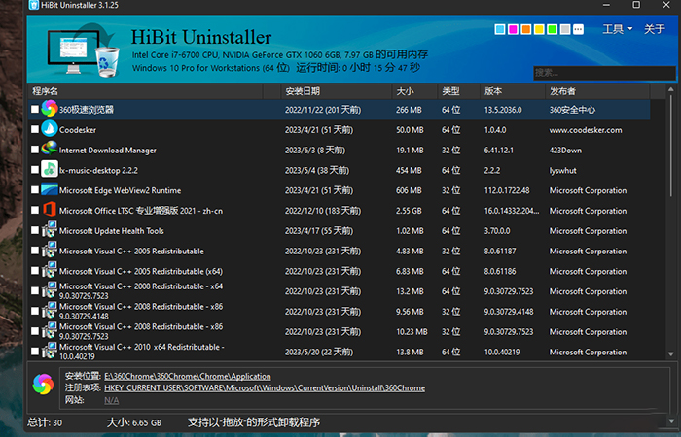681x437 pixels.
Task: Click the Visual C++ 2008 x64 9.0.30729.7523 icon
Action: (49, 290)
